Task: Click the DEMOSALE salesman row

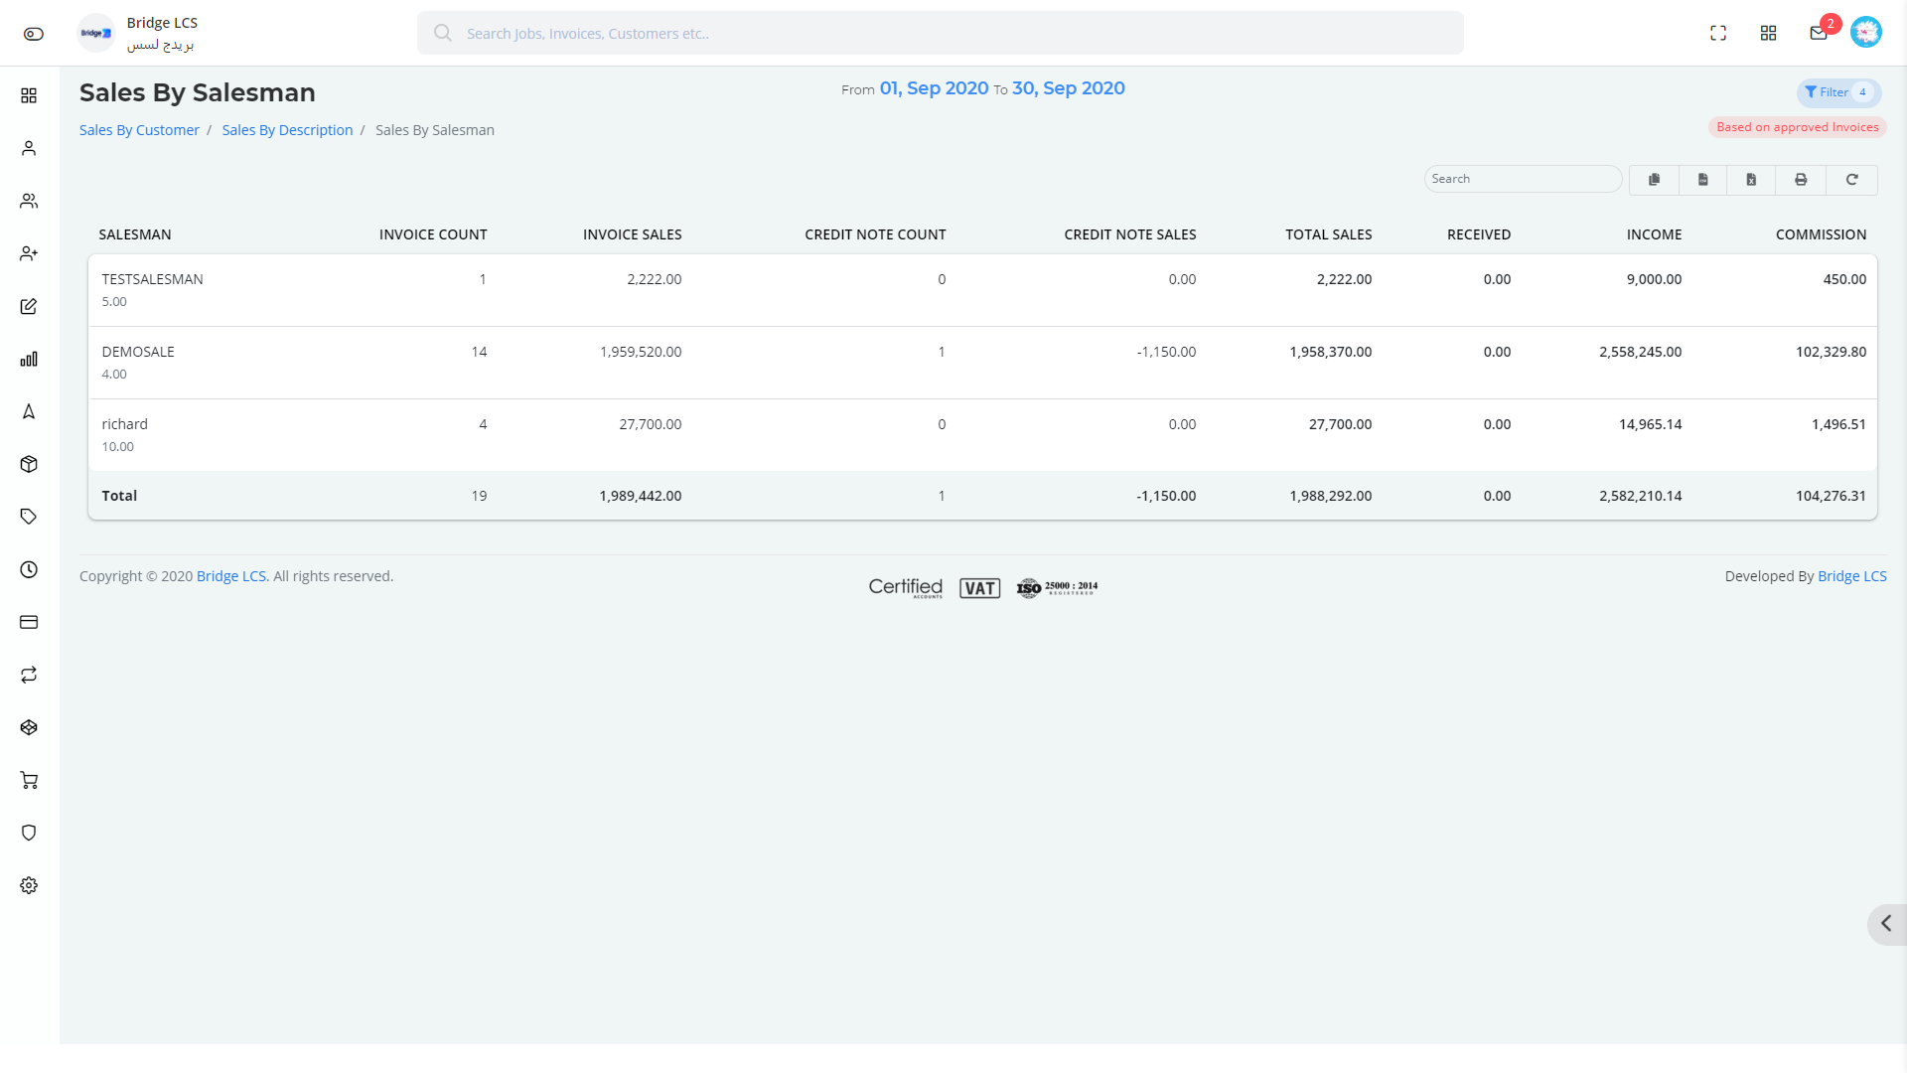Action: [x=982, y=361]
